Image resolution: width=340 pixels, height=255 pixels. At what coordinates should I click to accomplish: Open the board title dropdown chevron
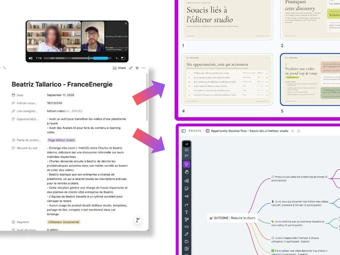293,131
